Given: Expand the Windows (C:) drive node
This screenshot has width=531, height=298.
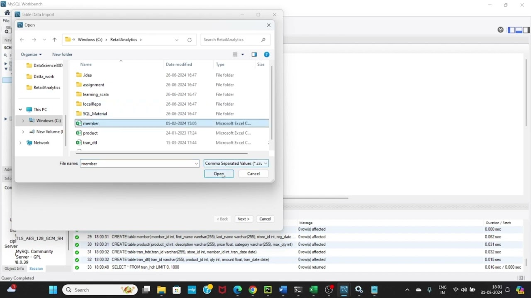Looking at the screenshot, I should [x=23, y=120].
